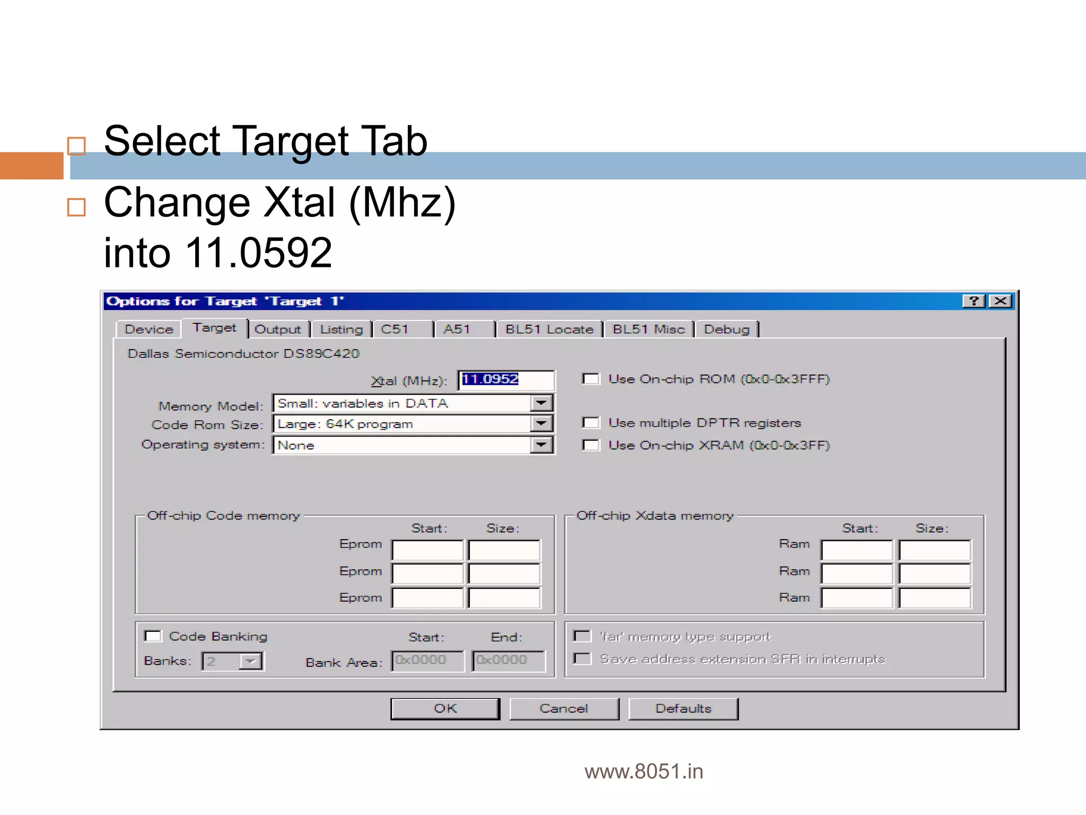Enable Use On-chip ROM checkbox
The image size is (1086, 815).
(591, 379)
